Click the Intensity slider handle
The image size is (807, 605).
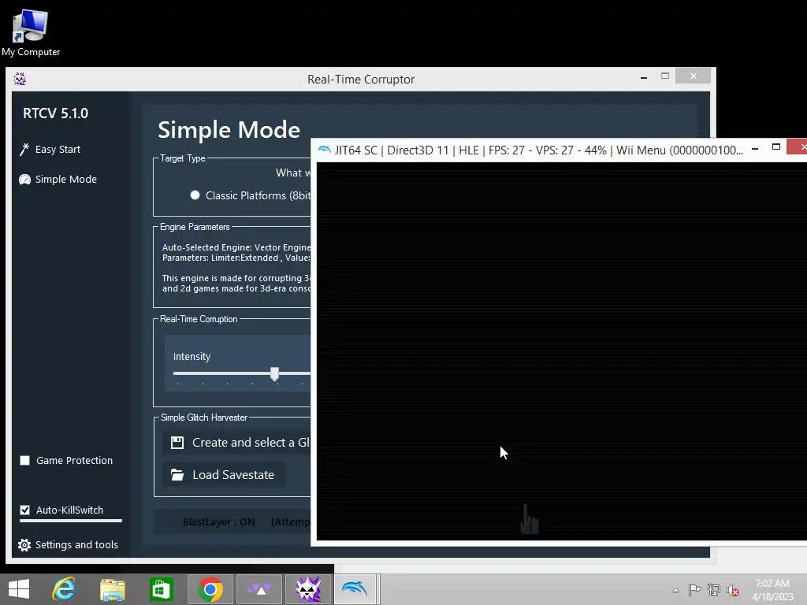(275, 374)
